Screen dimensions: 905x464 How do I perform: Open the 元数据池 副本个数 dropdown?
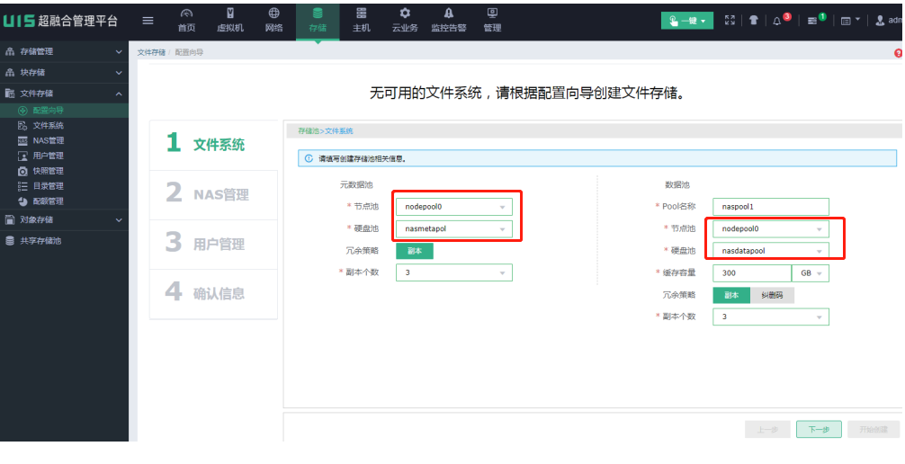[453, 272]
